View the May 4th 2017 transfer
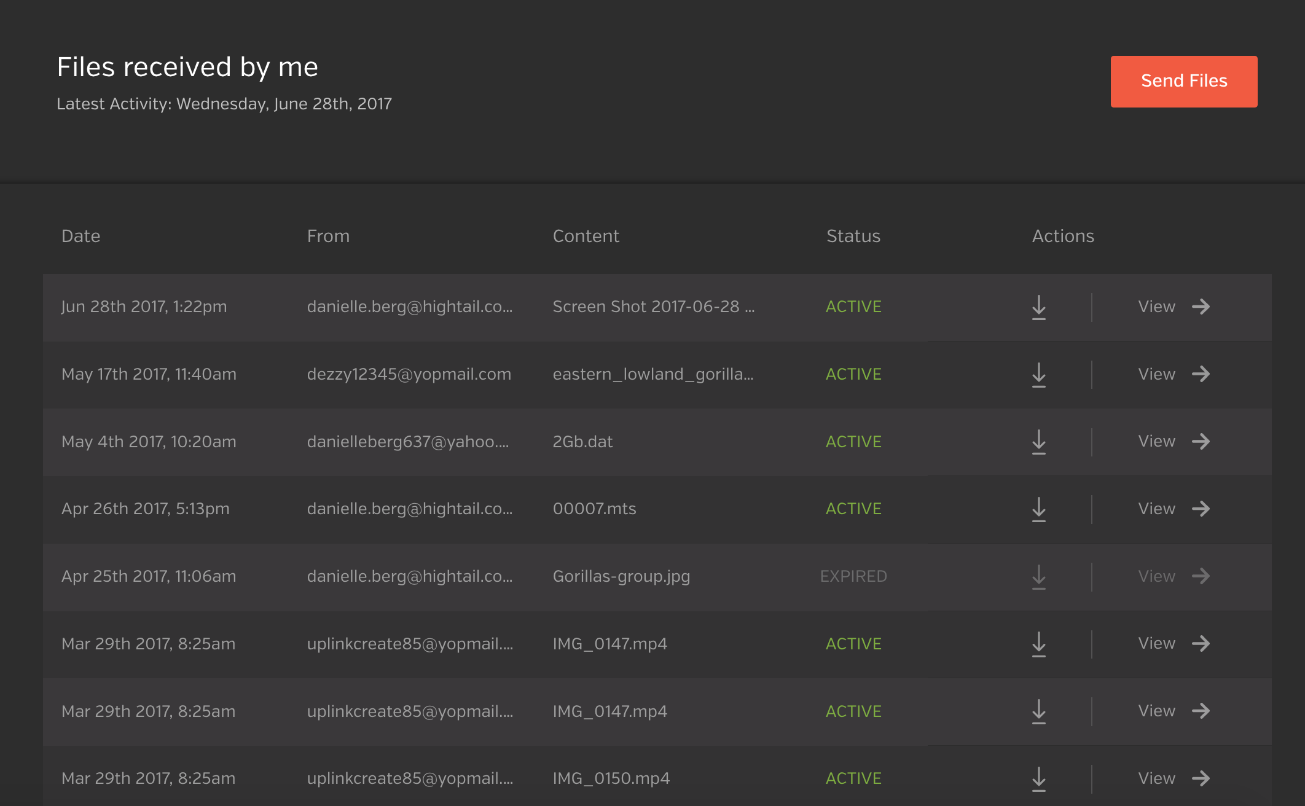The width and height of the screenshot is (1305, 806). click(x=1174, y=441)
